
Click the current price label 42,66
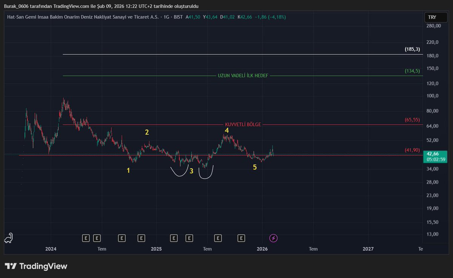click(433, 154)
